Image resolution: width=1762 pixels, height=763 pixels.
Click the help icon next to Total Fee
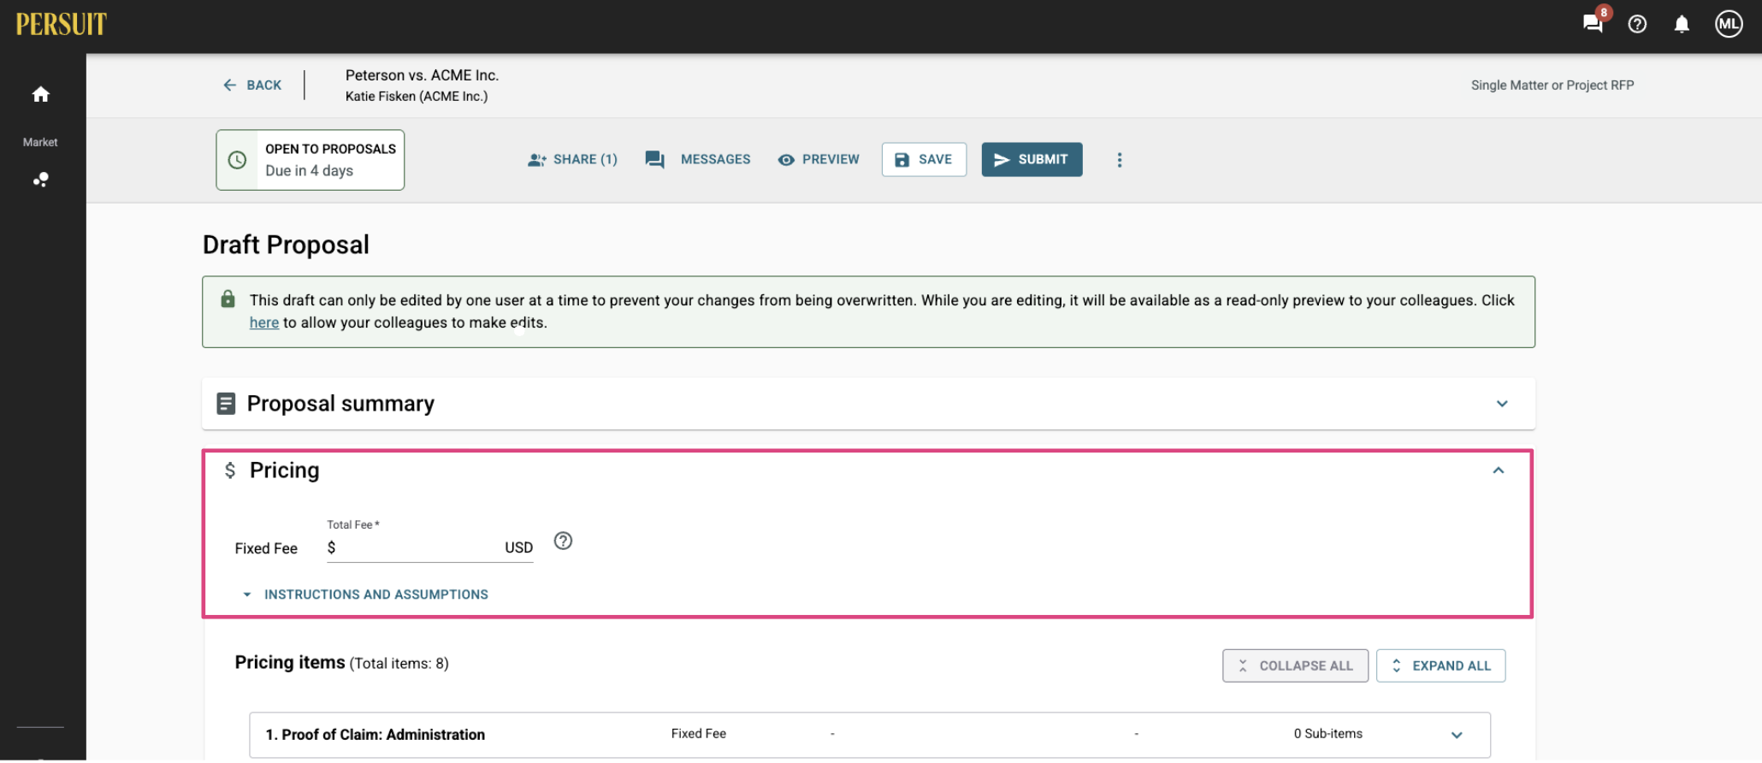(x=563, y=541)
